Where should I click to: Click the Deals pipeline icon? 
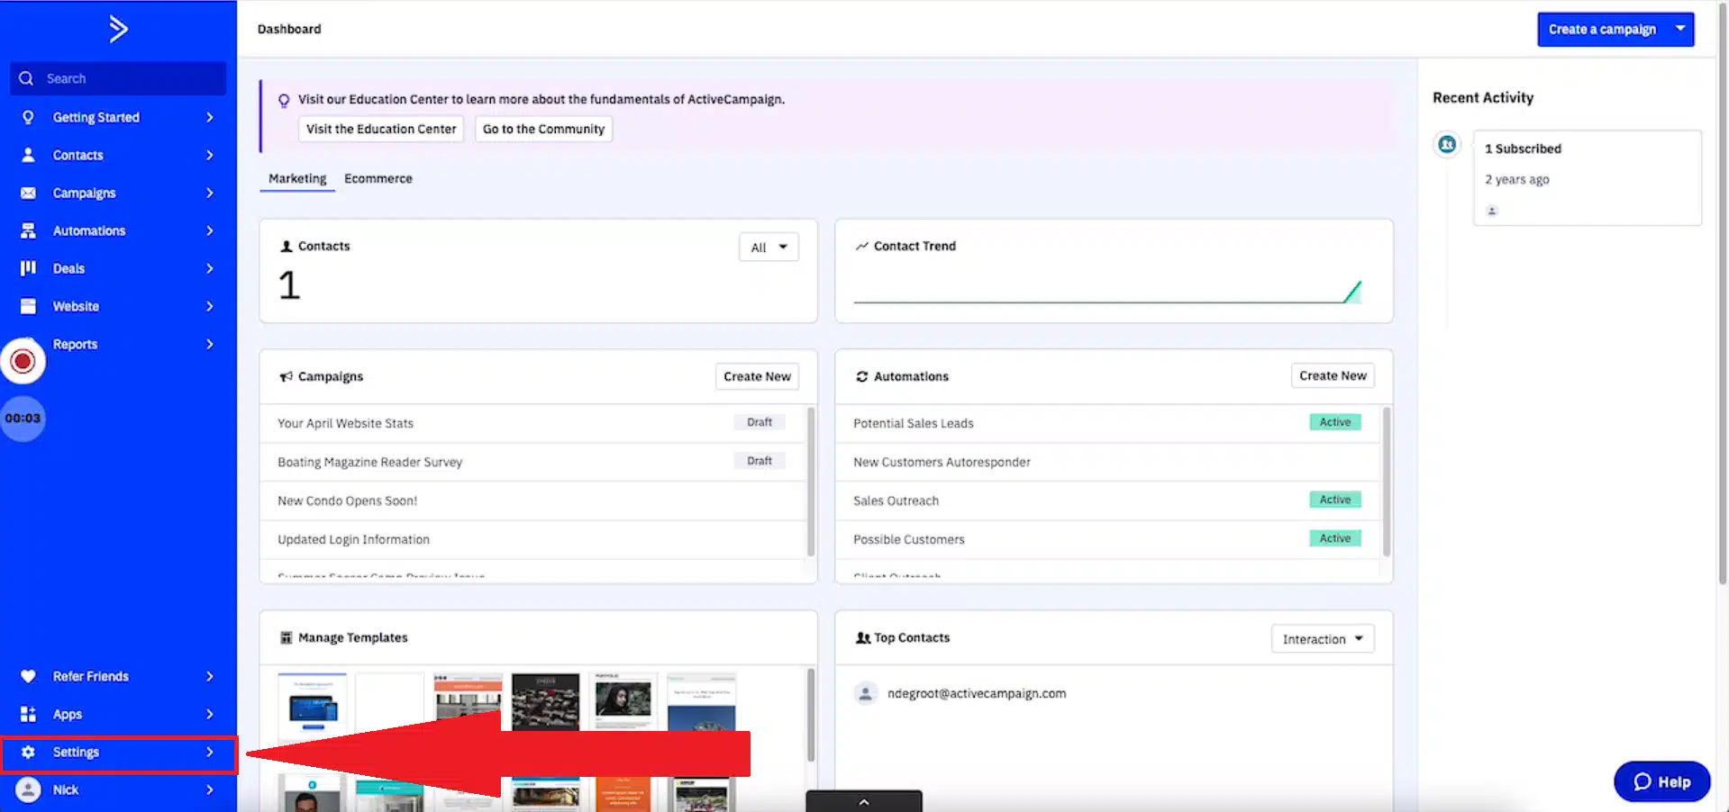pos(28,268)
